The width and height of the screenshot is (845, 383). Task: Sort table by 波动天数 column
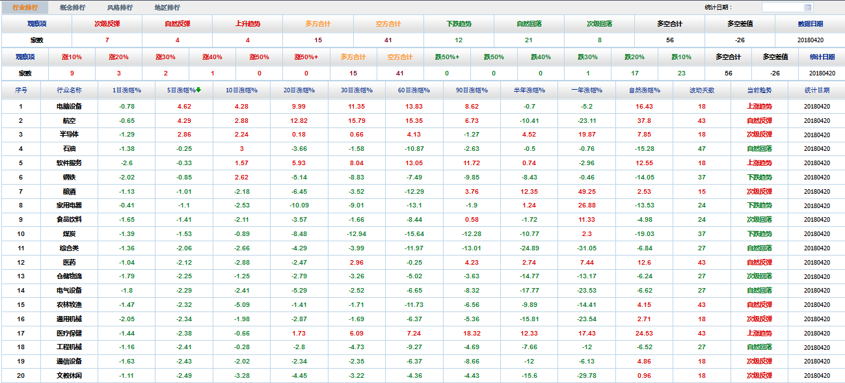pyautogui.click(x=702, y=90)
